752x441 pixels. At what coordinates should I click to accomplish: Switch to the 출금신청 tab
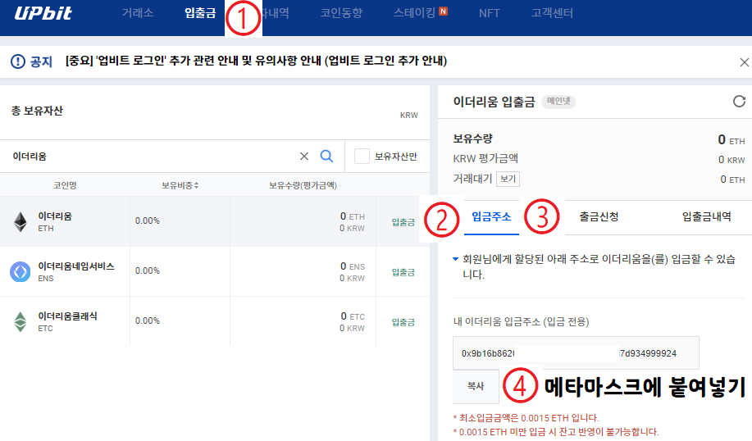pos(599,216)
